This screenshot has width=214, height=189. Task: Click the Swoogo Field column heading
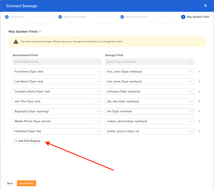tap(114, 55)
